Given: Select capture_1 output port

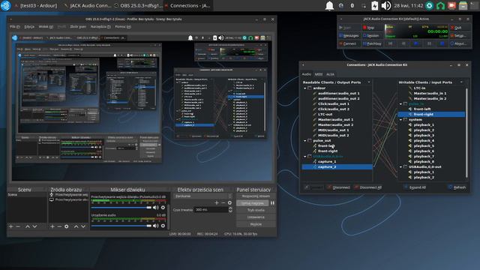Looking at the screenshot, I should click(x=327, y=162).
